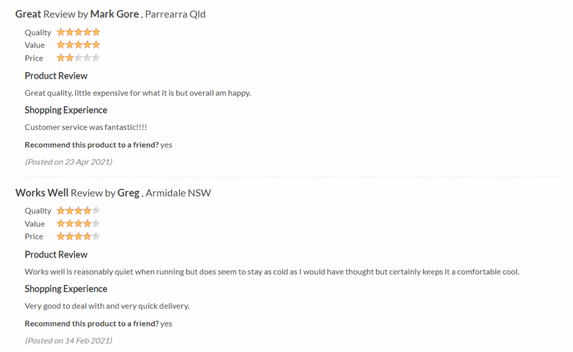Click first review's Product Review heading
The image size is (573, 352).
click(x=57, y=76)
